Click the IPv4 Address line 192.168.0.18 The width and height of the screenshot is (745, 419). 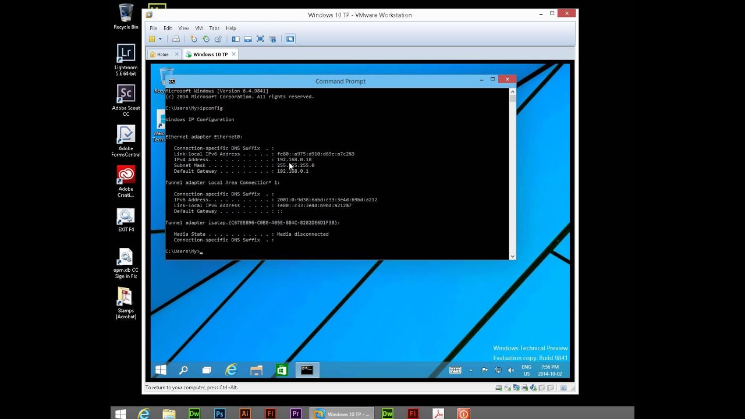tap(242, 159)
